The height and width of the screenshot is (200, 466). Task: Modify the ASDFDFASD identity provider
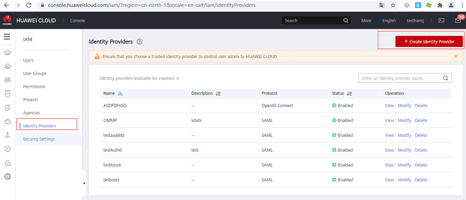[405, 105]
